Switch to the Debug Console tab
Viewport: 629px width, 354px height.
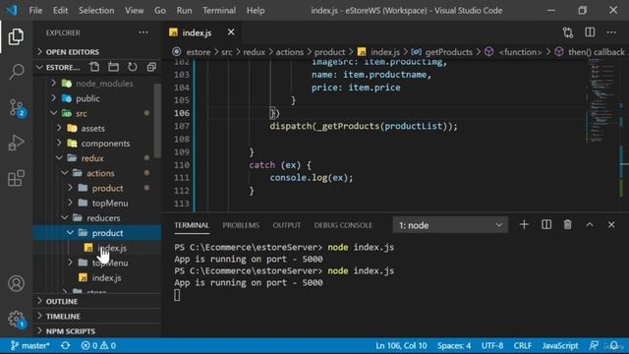343,225
